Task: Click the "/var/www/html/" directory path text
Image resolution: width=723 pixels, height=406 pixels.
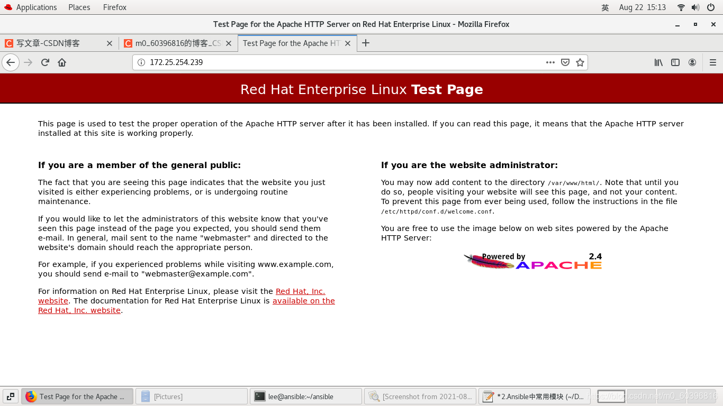Action: [x=574, y=183]
